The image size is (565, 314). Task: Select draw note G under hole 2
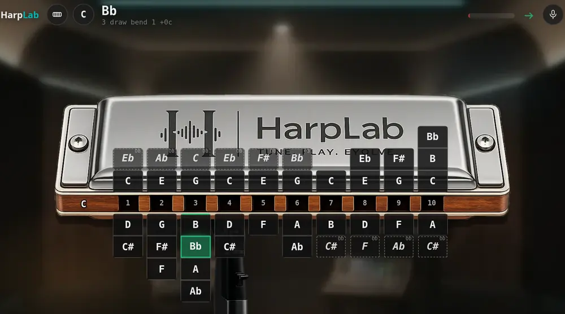click(x=162, y=225)
